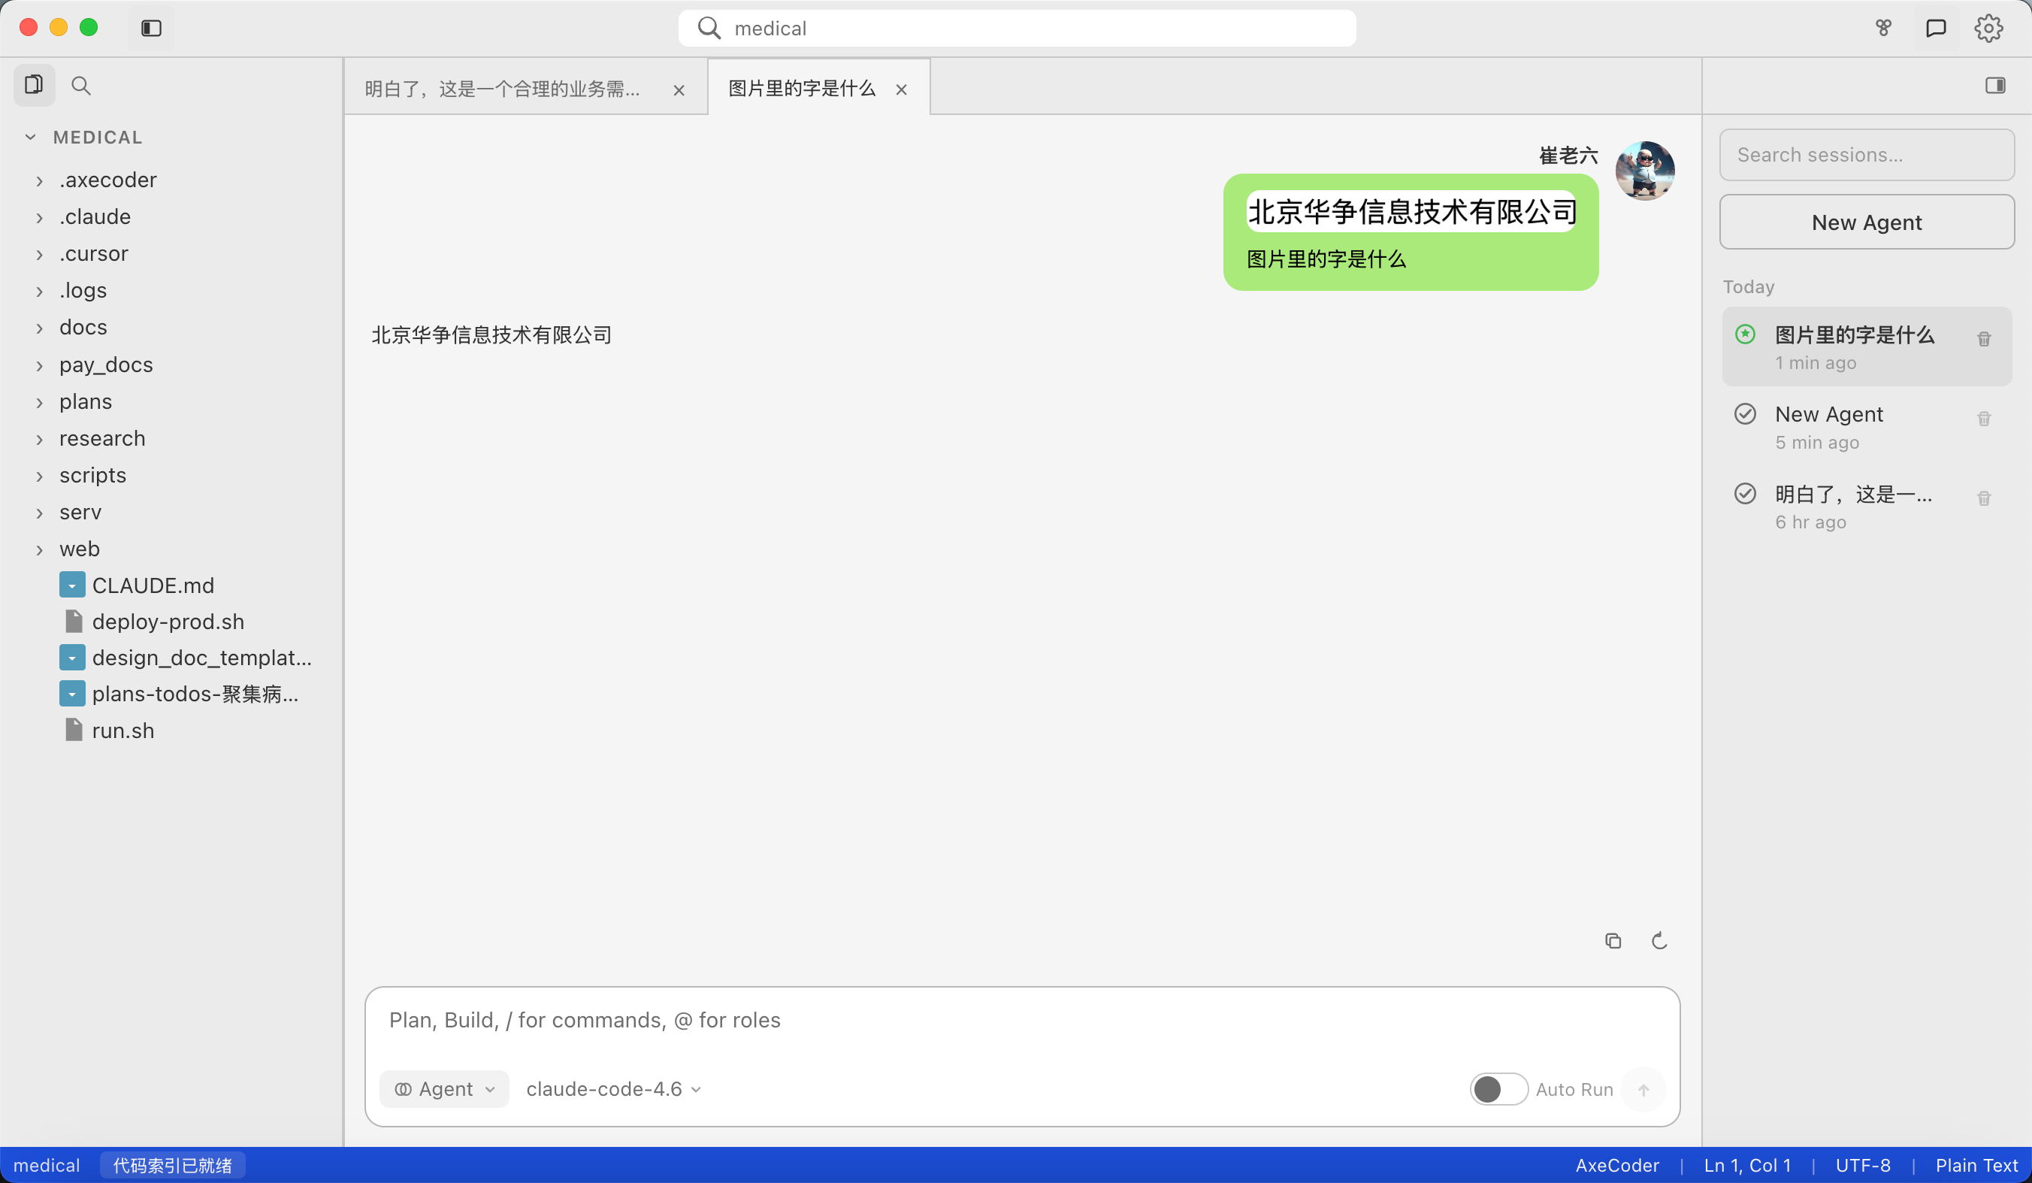Screen dimensions: 2032x1183
Task: Expand the web folder
Action: (x=39, y=550)
